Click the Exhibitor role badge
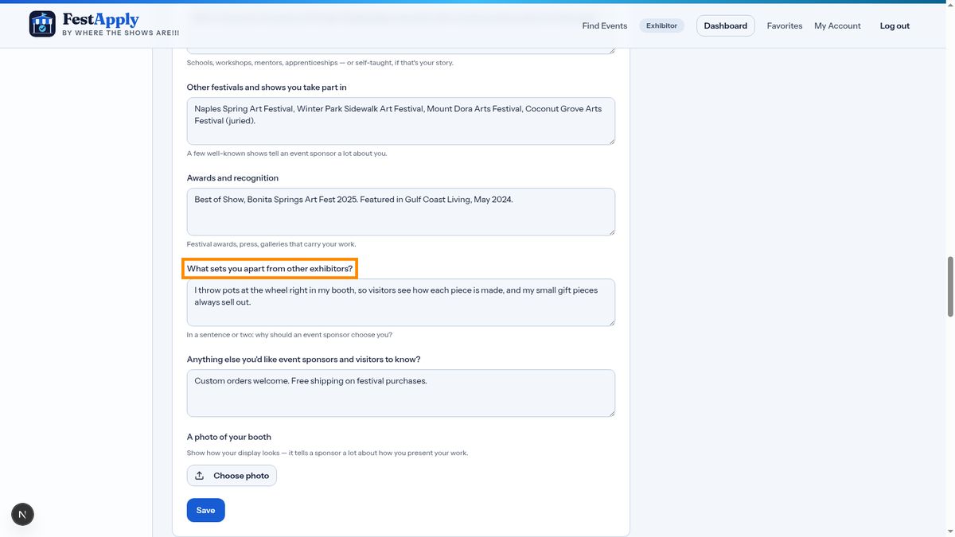955x537 pixels. 661,25
